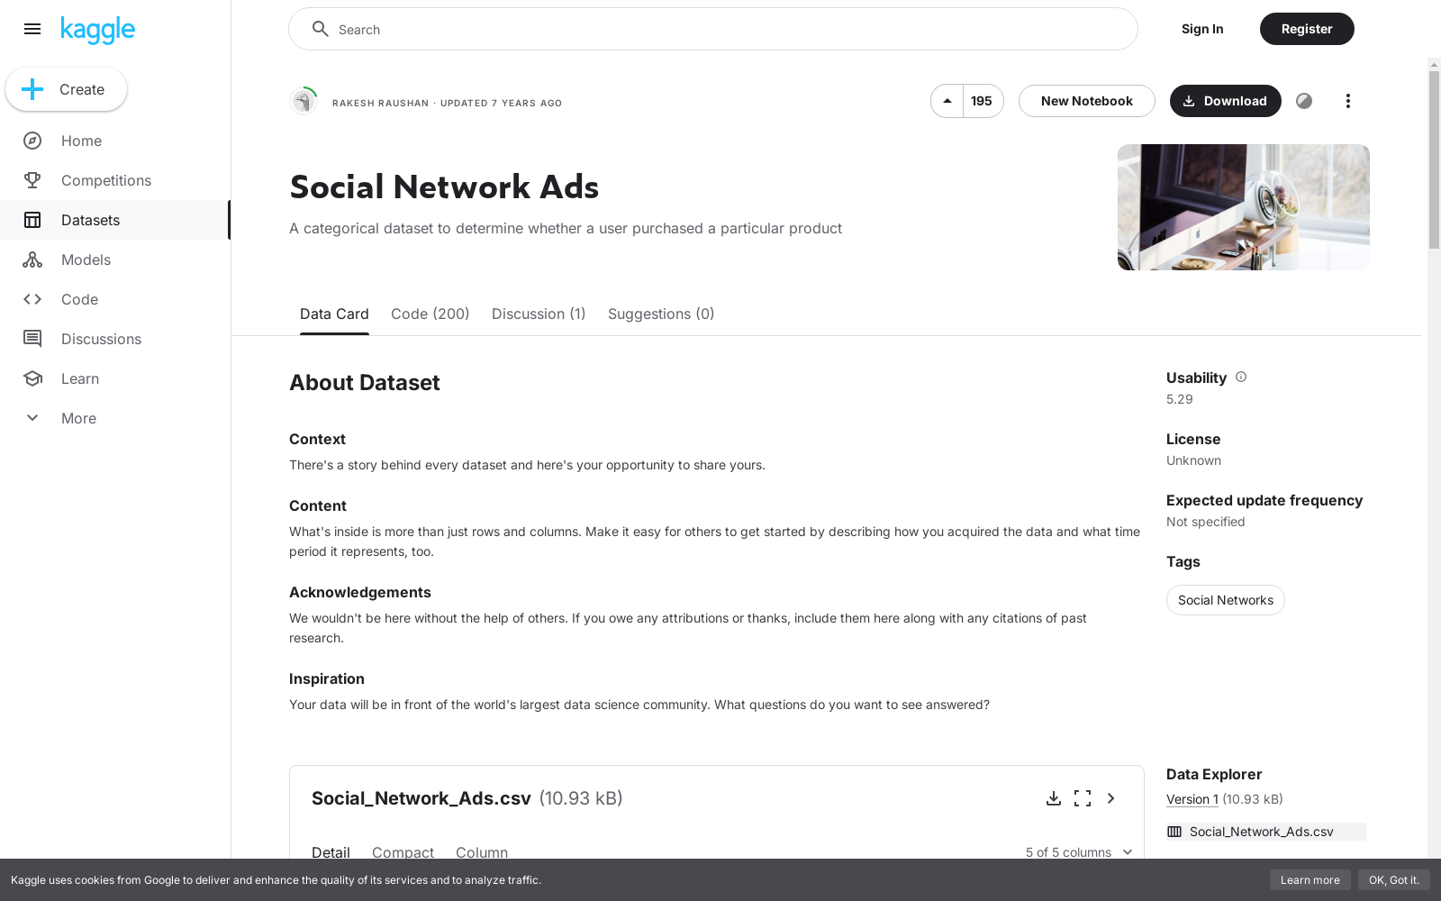1441x901 pixels.
Task: Click the Usability score 5.29
Action: pyautogui.click(x=1180, y=399)
